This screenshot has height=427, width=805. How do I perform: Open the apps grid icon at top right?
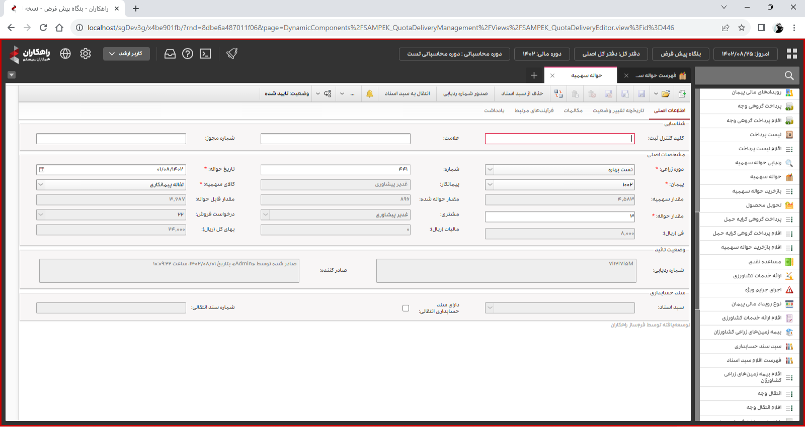point(792,54)
